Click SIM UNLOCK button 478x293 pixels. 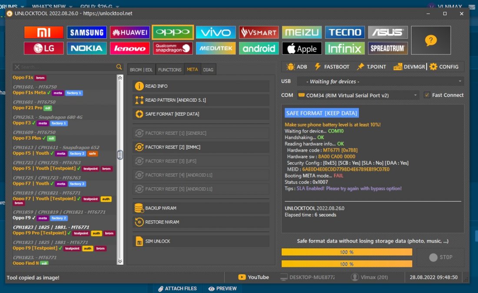click(201, 241)
